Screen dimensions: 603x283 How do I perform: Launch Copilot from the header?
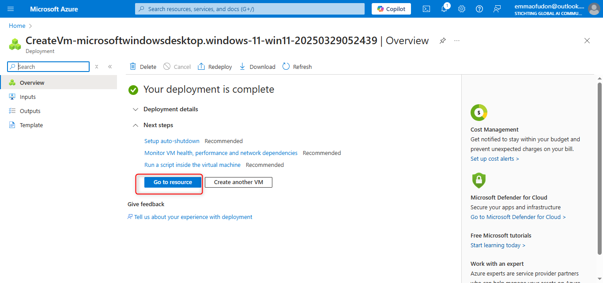(391, 9)
